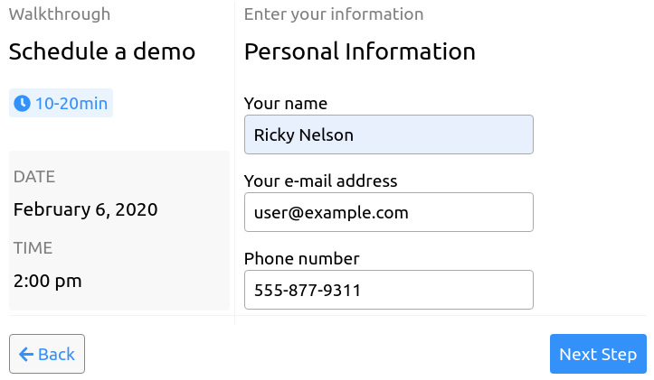Select the Phone number input box
The width and height of the screenshot is (654, 380).
click(x=389, y=290)
